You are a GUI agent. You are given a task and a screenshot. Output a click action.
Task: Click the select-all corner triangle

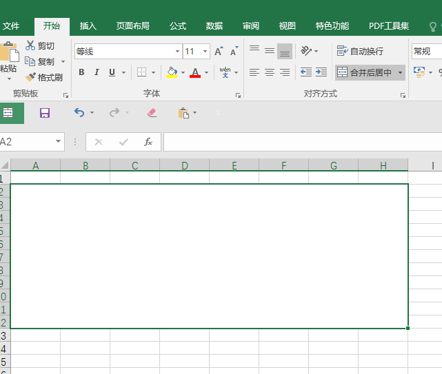pyautogui.click(x=5, y=165)
